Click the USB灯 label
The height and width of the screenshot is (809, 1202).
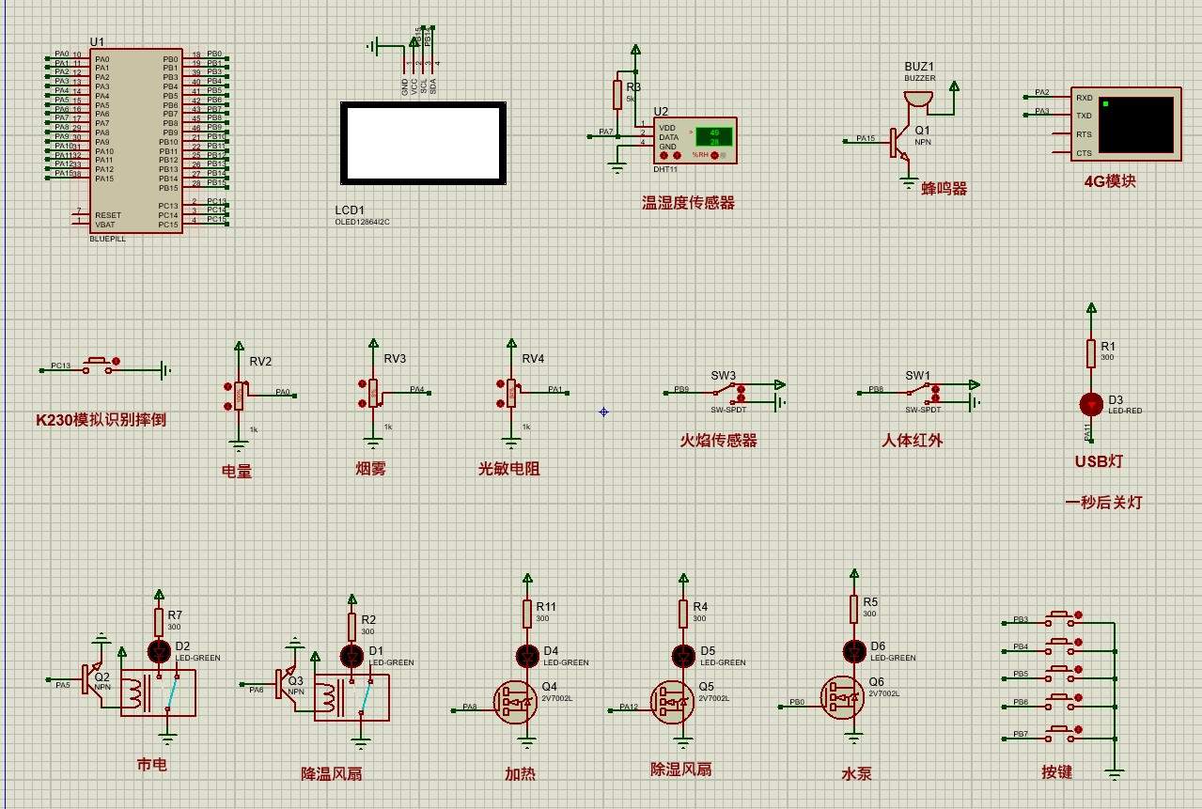[1100, 461]
